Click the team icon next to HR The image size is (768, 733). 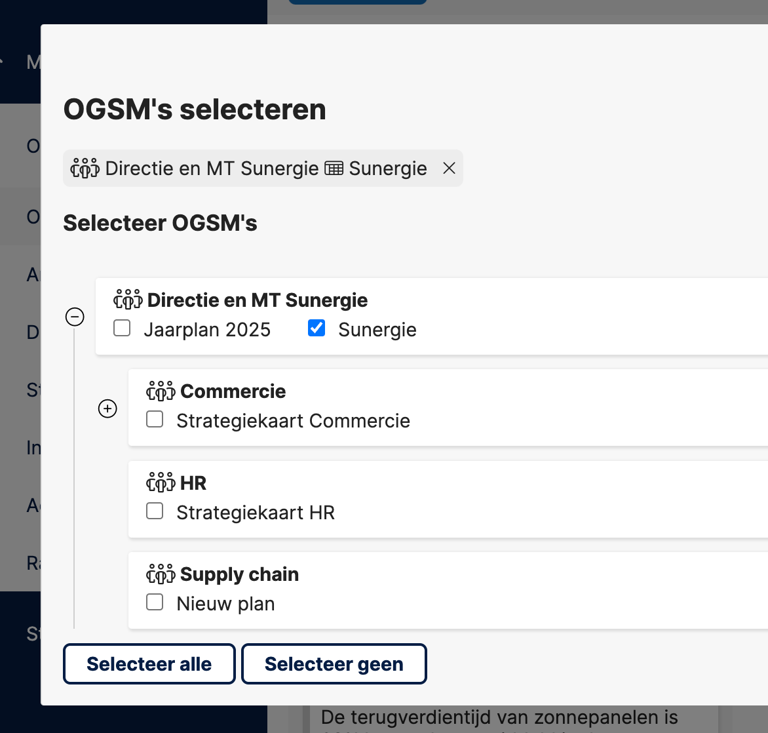pos(161,483)
